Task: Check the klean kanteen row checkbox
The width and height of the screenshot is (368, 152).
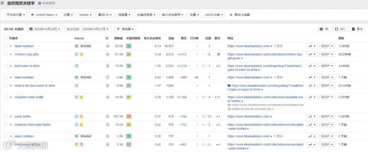Action: 6,46
